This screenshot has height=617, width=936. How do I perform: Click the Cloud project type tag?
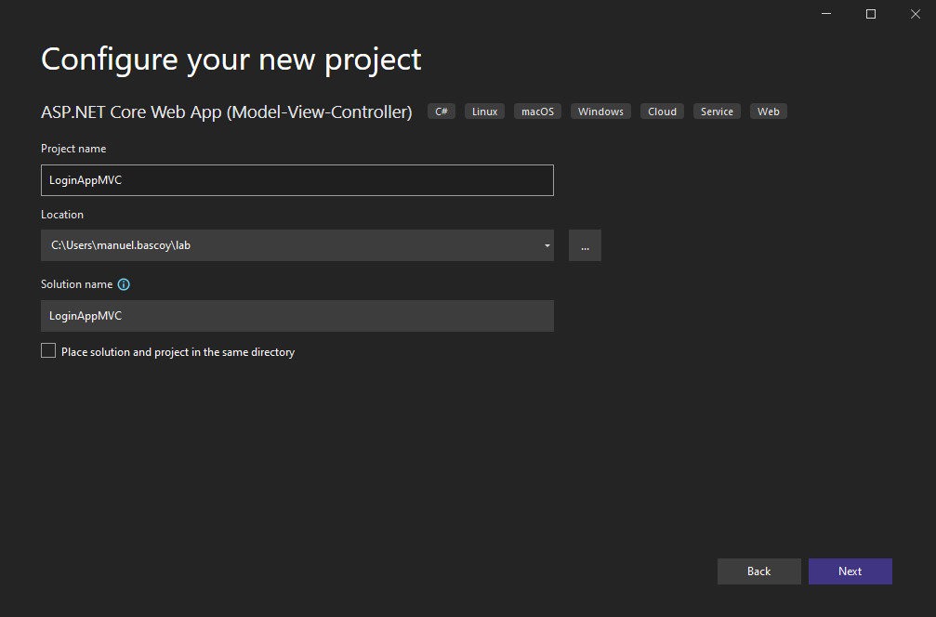pos(662,112)
